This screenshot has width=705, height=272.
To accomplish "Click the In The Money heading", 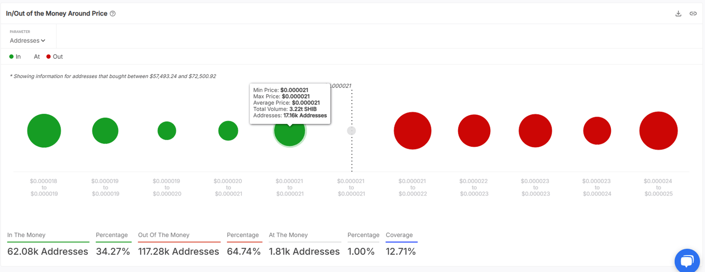I will coord(26,235).
